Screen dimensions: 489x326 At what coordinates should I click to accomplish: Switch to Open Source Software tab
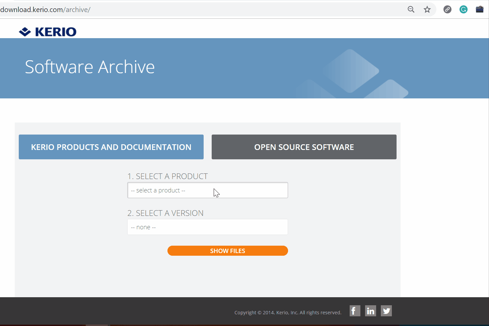304,147
